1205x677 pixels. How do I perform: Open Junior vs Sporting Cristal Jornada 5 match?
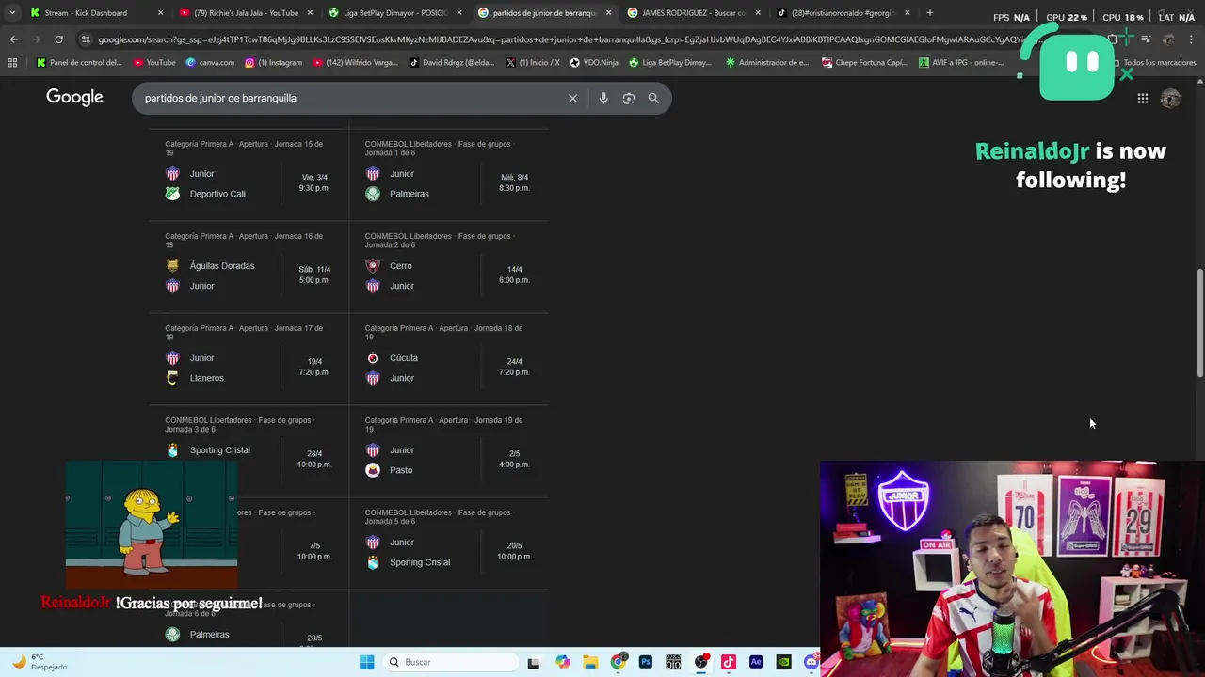pyautogui.click(x=449, y=544)
